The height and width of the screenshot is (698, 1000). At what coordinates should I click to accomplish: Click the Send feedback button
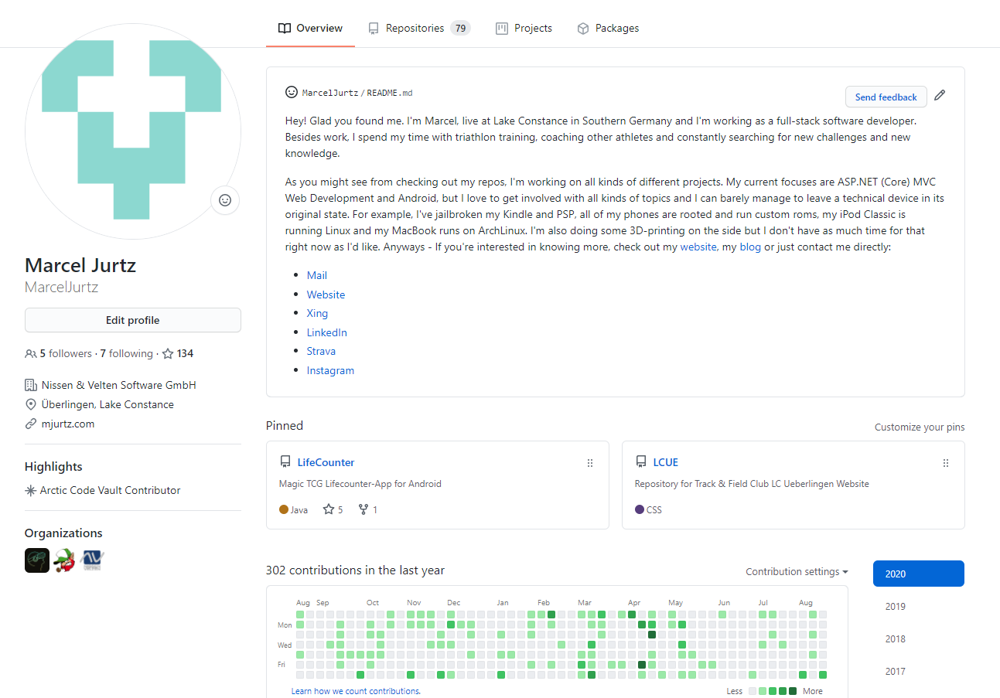(886, 97)
